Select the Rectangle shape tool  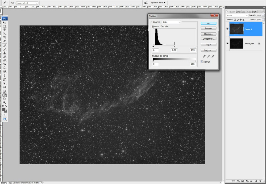pyautogui.click(x=5, y=87)
